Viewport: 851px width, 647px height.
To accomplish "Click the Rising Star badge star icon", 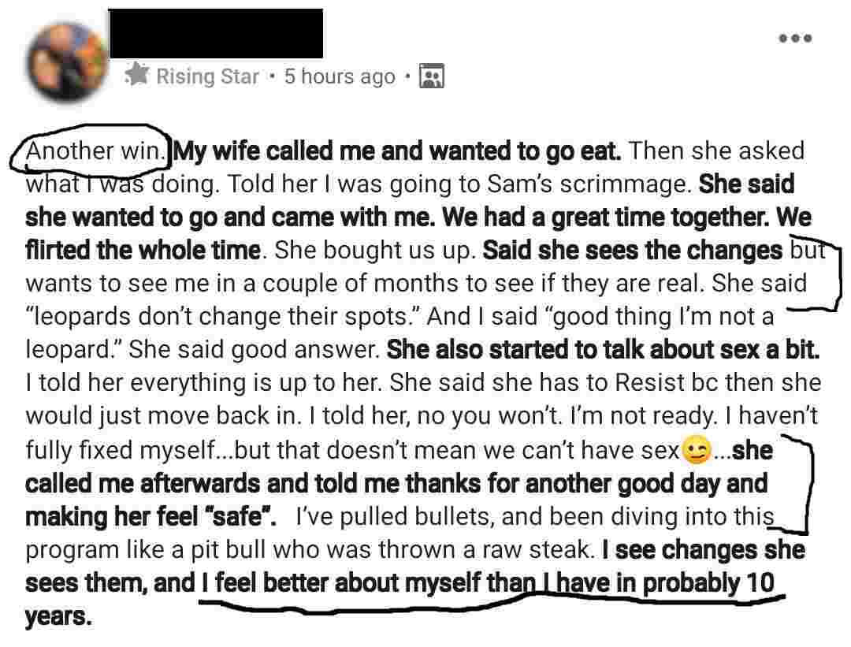I will tap(138, 76).
